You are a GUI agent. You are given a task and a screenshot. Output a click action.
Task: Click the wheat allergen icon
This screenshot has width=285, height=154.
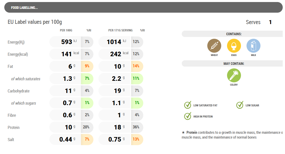(214, 46)
